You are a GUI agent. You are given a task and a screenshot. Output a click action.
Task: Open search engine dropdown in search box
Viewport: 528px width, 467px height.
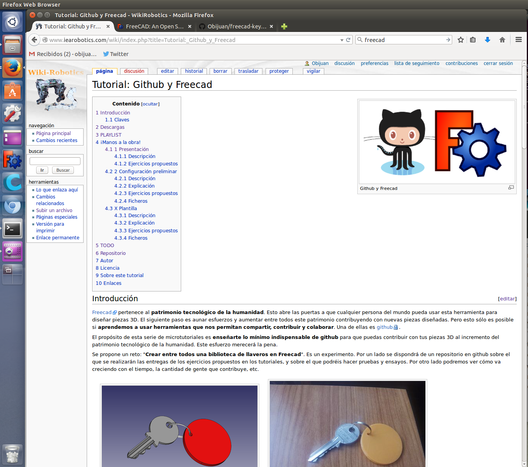[x=360, y=40]
